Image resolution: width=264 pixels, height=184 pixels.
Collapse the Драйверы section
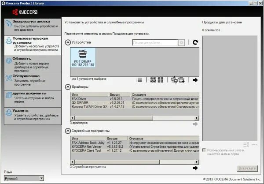tap(68, 87)
